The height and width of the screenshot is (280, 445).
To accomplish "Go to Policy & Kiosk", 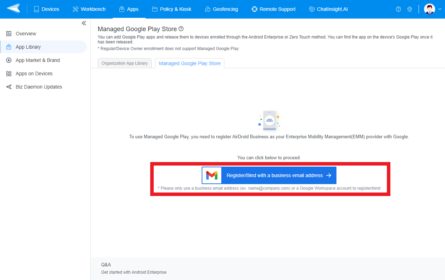I will tap(172, 9).
